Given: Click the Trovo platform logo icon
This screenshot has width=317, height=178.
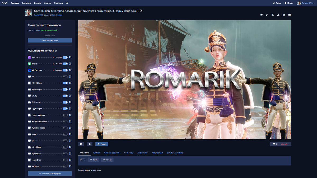Looking at the screenshot, I should 29,64.
